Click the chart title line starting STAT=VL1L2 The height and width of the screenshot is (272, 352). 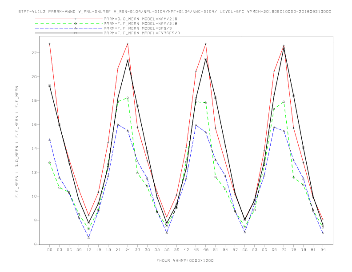tap(175, 12)
